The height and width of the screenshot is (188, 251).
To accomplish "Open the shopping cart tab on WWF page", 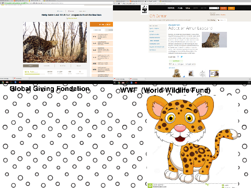I will click(222, 20).
